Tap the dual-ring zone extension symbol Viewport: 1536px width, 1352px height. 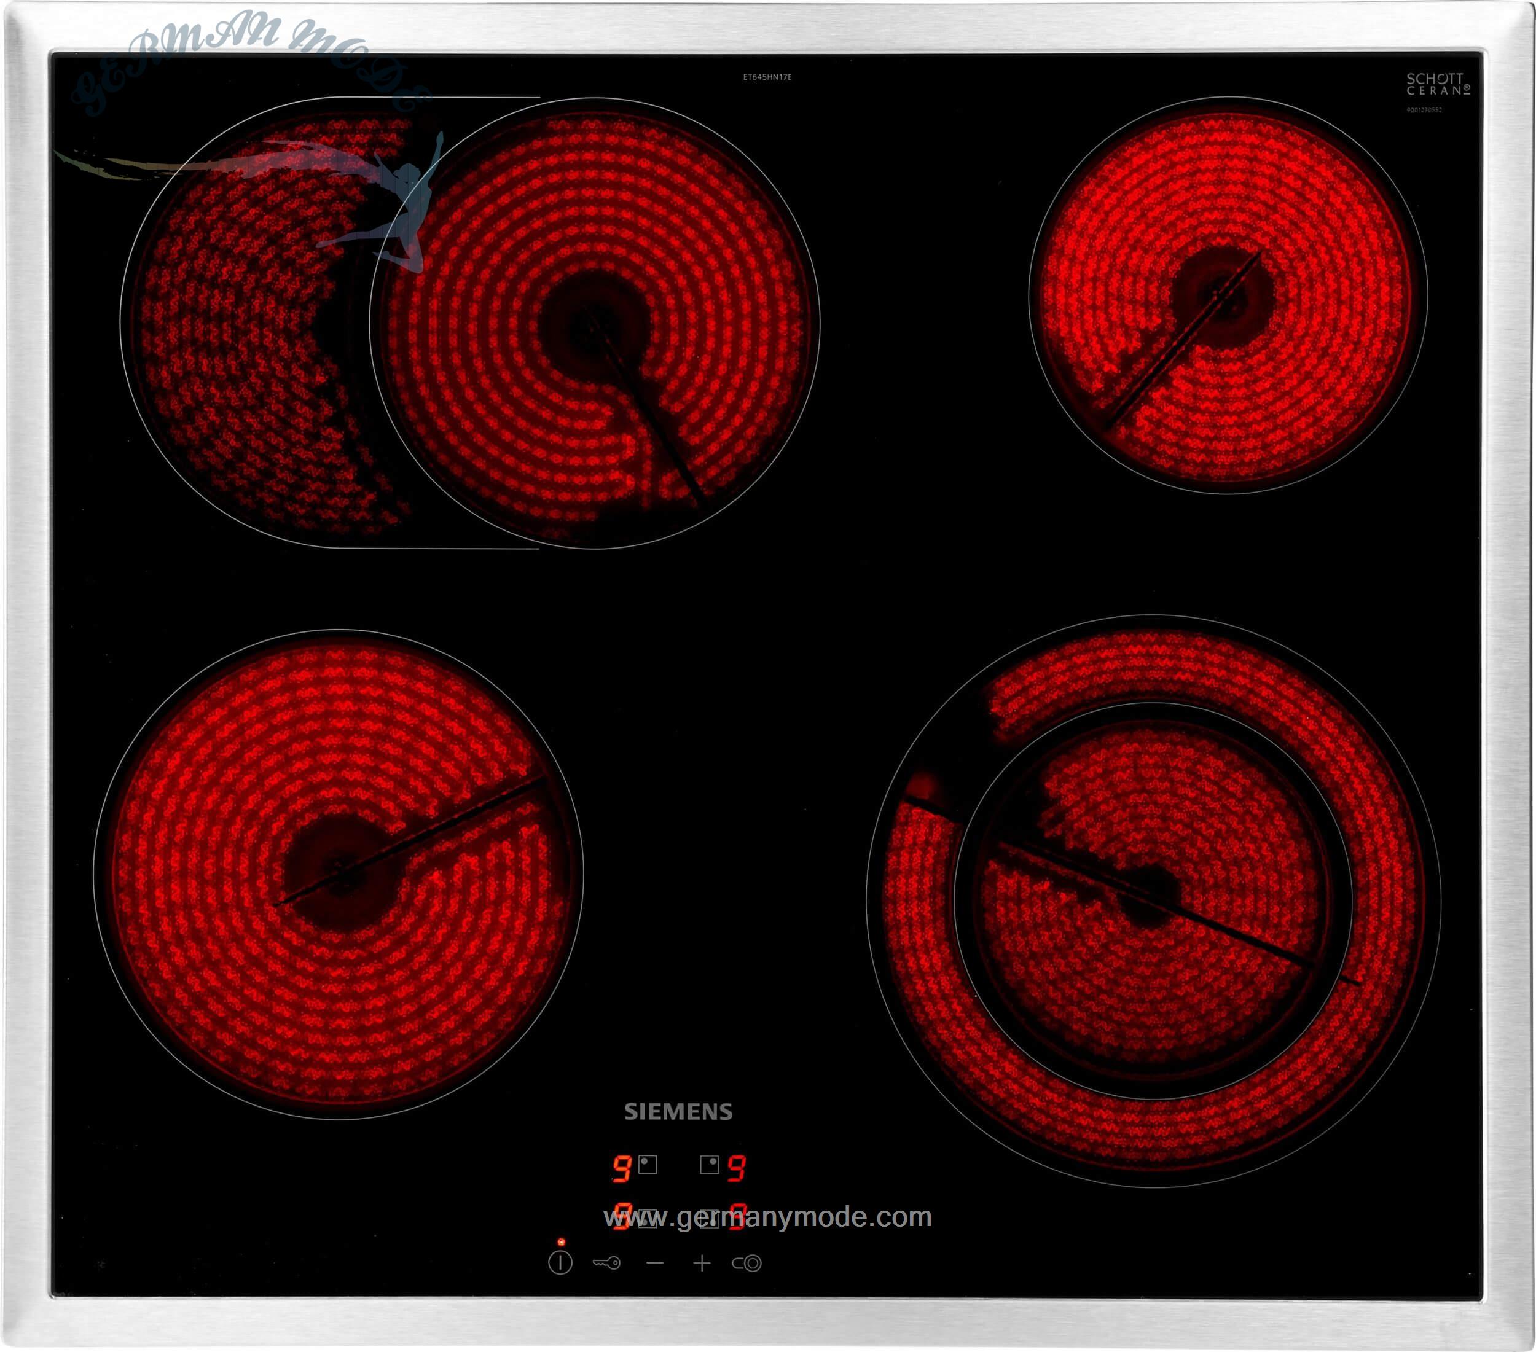(x=747, y=1264)
